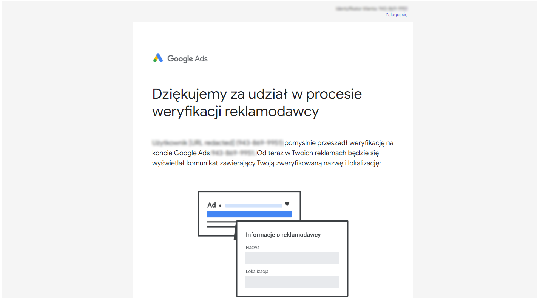Click the Google Ads logo

point(180,58)
